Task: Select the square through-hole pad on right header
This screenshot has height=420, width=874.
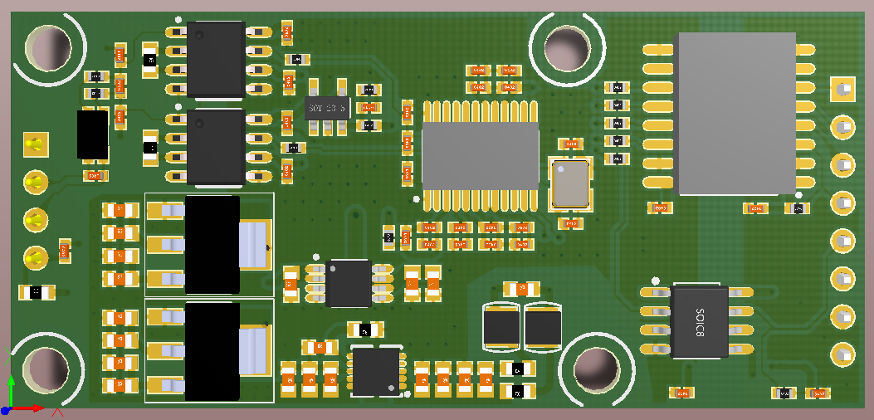Action: pyautogui.click(x=842, y=90)
